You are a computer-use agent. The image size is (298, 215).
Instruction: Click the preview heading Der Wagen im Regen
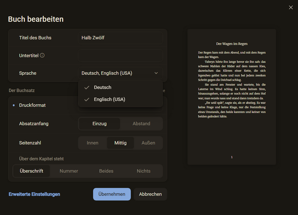pyautogui.click(x=232, y=44)
